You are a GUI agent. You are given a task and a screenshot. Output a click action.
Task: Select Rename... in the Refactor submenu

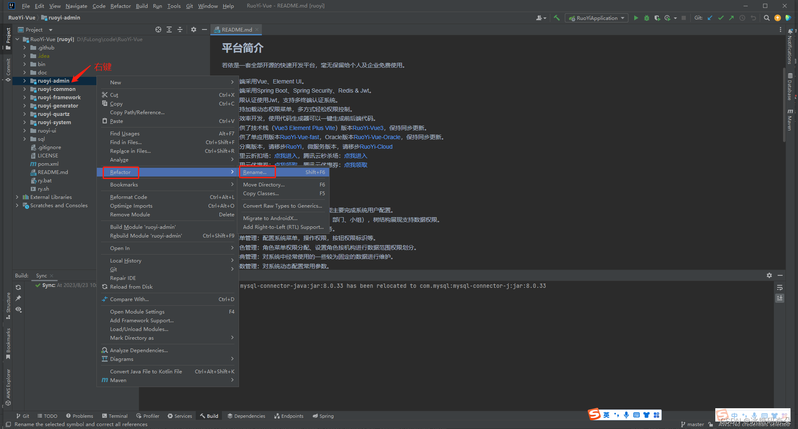284,172
